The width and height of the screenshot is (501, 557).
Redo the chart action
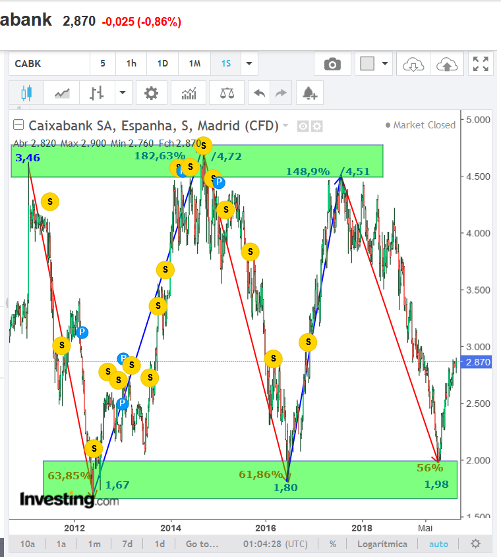click(x=281, y=93)
